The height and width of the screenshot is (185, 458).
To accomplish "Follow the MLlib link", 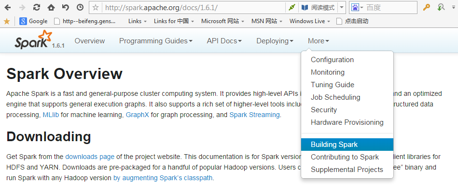I will (x=51, y=115).
